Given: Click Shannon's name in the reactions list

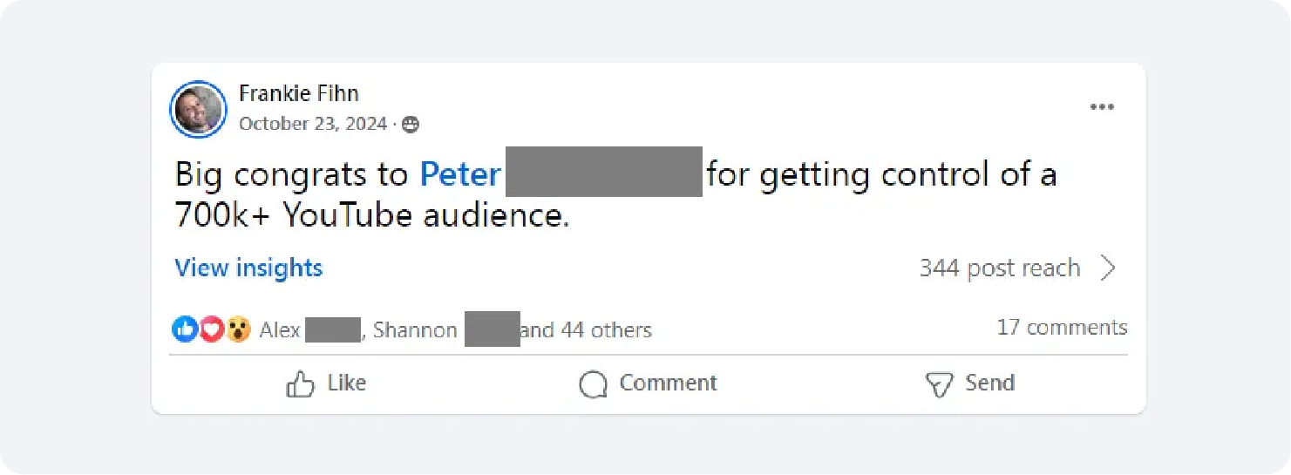Looking at the screenshot, I should coord(415,330).
